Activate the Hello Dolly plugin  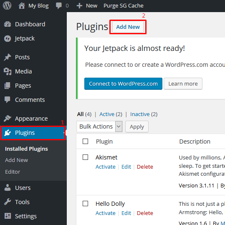click(x=106, y=213)
